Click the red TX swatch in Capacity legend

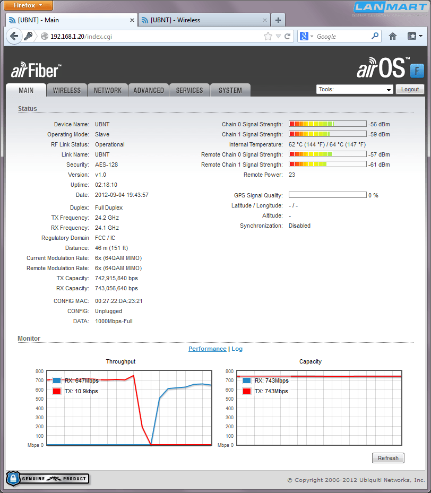coord(247,391)
